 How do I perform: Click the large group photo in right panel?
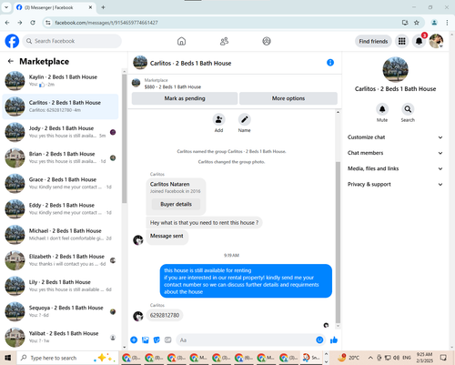pyautogui.click(x=395, y=69)
